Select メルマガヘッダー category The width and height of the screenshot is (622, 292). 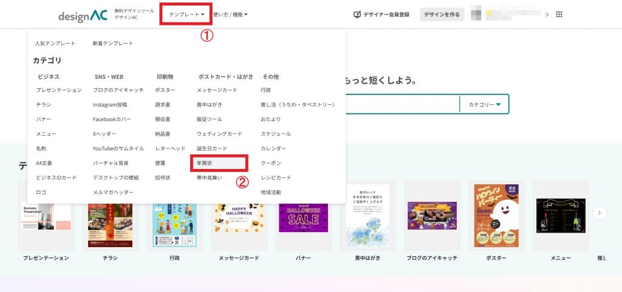[x=113, y=192]
